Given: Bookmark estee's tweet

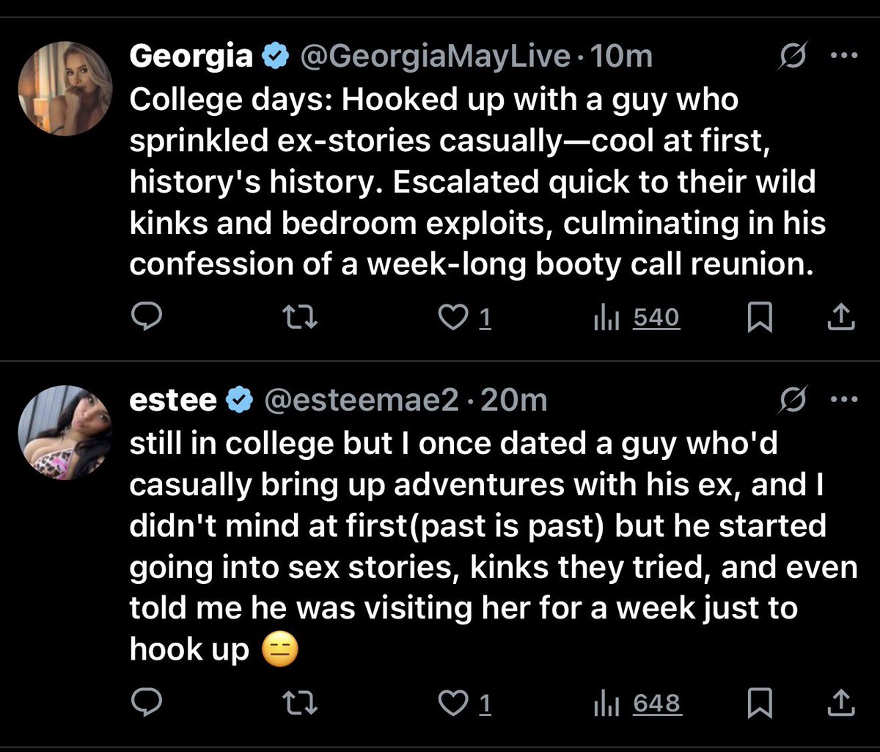Looking at the screenshot, I should [x=760, y=704].
